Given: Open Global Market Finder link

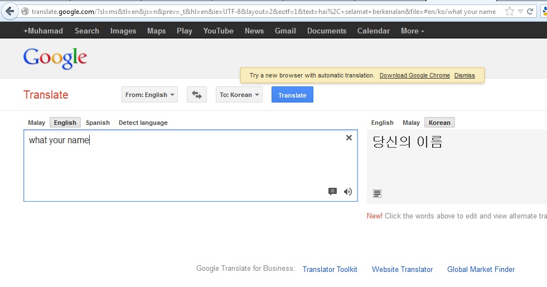Looking at the screenshot, I should [481, 269].
